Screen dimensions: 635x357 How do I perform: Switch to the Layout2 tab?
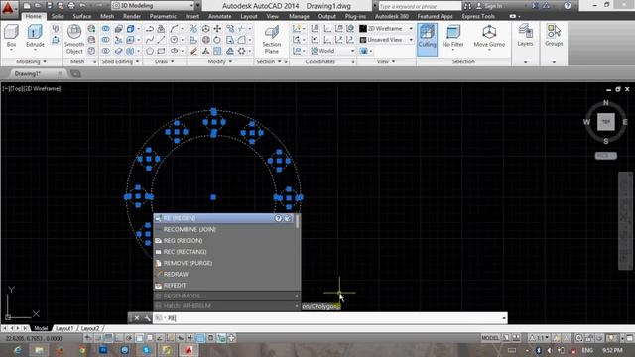89,328
